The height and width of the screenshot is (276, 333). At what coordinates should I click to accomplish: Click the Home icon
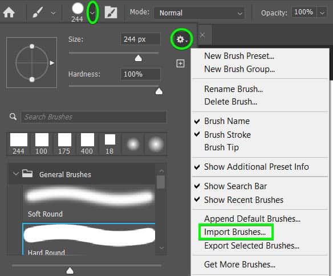pos(9,13)
